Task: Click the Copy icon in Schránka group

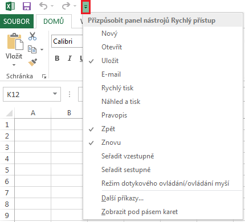Action: point(32,49)
